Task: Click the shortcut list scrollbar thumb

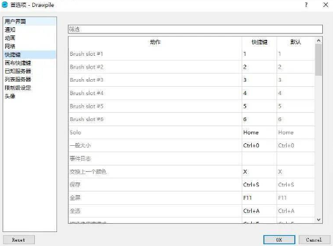Action: 318,60
